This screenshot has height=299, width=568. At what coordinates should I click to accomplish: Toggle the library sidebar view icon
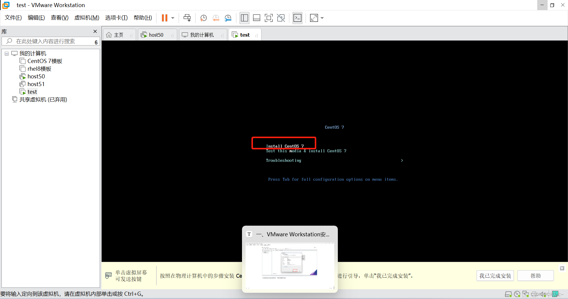click(x=244, y=18)
